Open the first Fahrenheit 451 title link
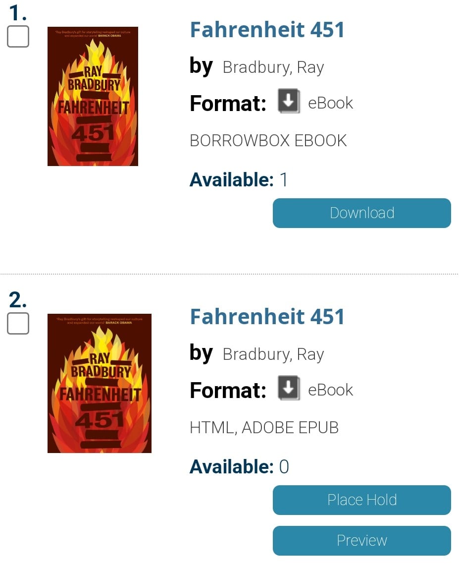Viewport: 459px width, 571px height. 267,30
